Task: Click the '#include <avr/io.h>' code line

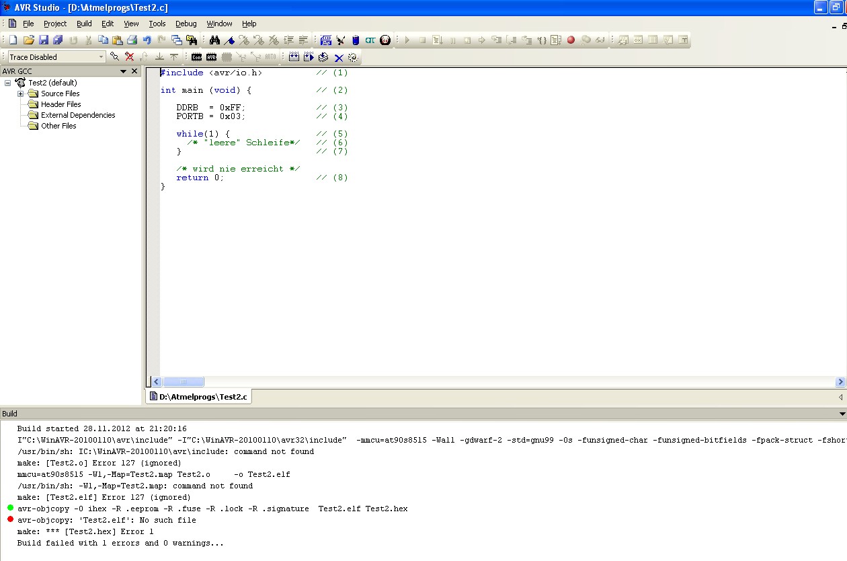Action: click(211, 73)
